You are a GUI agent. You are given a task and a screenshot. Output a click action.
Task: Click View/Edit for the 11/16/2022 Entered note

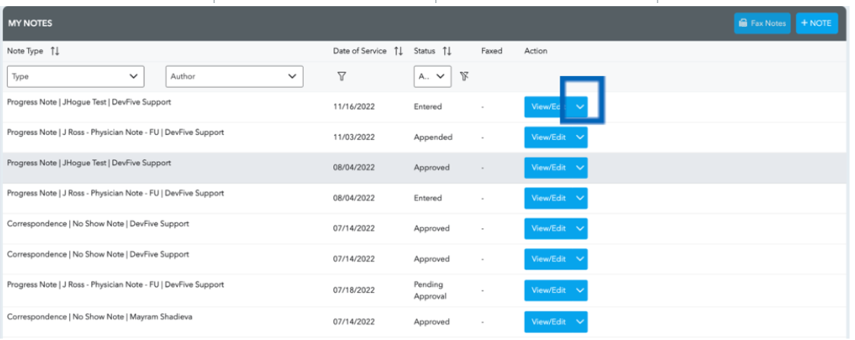548,107
